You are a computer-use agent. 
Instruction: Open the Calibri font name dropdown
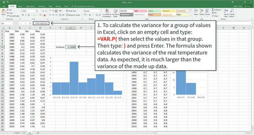(x=35, y=11)
